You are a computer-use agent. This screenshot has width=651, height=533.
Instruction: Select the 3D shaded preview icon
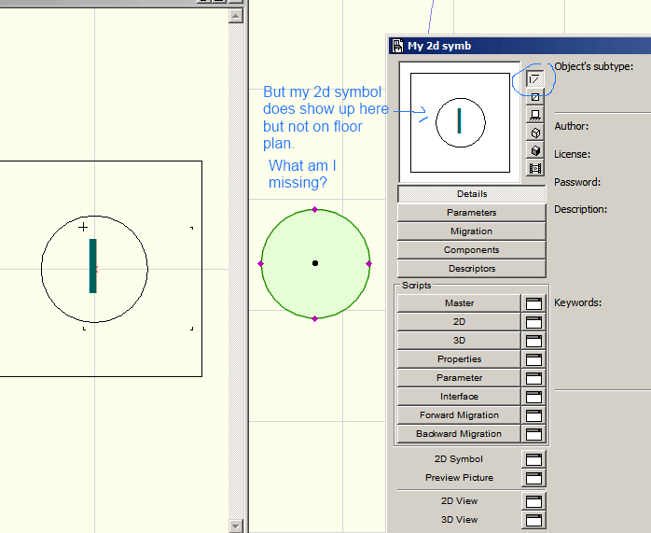(534, 151)
